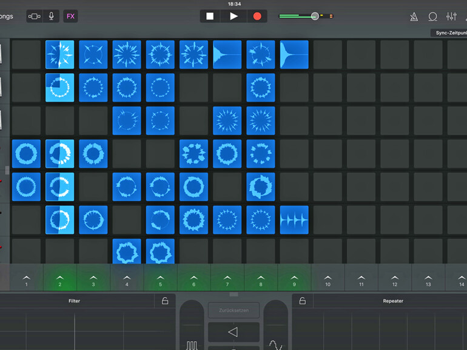This screenshot has width=467, height=350.
Task: Play the loop cell row 2 column 5
Action: click(x=160, y=88)
